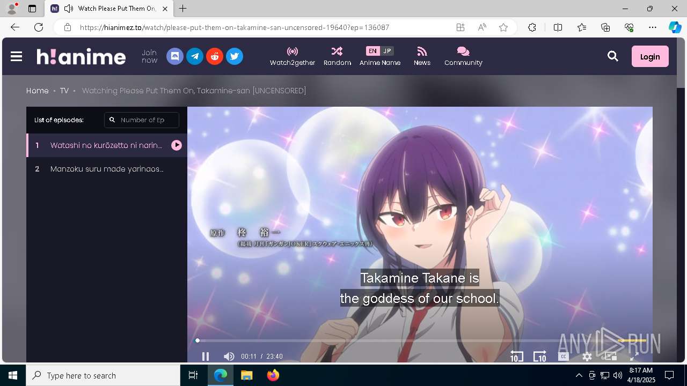Open Task View on taskbar
The height and width of the screenshot is (386, 687).
[x=193, y=375]
